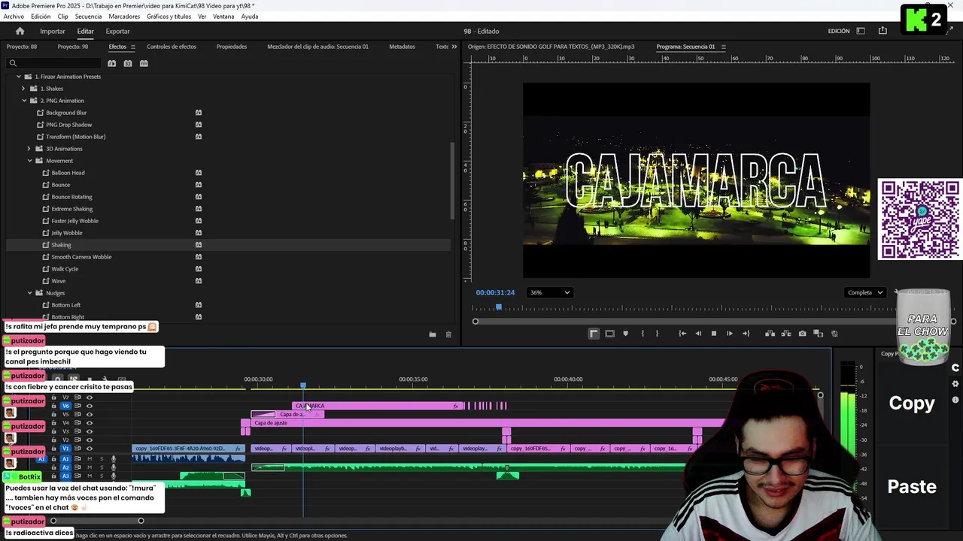The height and width of the screenshot is (541, 963).
Task: Click EDICIÓN workspace label
Action: point(839,31)
